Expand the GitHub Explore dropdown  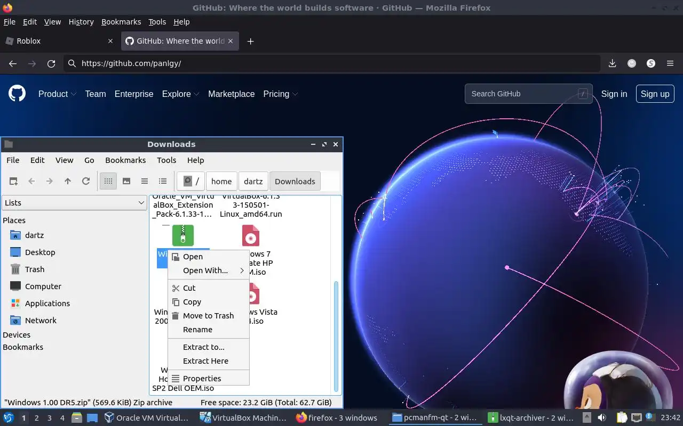click(x=180, y=94)
